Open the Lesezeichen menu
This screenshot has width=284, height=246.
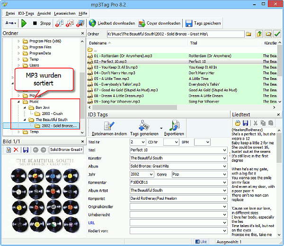point(65,13)
